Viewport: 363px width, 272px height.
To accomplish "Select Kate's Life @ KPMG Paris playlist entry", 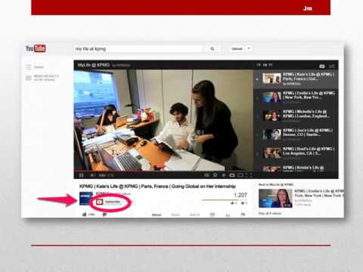I will click(x=296, y=79).
